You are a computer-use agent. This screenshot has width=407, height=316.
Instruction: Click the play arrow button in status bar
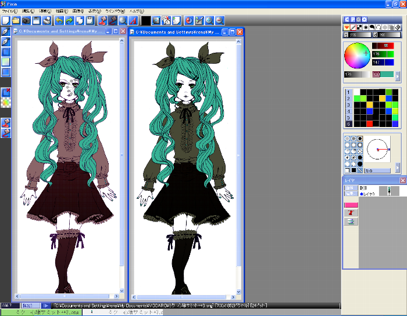(46, 306)
